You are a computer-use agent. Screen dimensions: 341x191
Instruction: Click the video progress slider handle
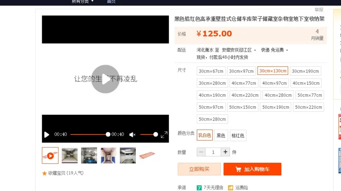(x=108, y=134)
